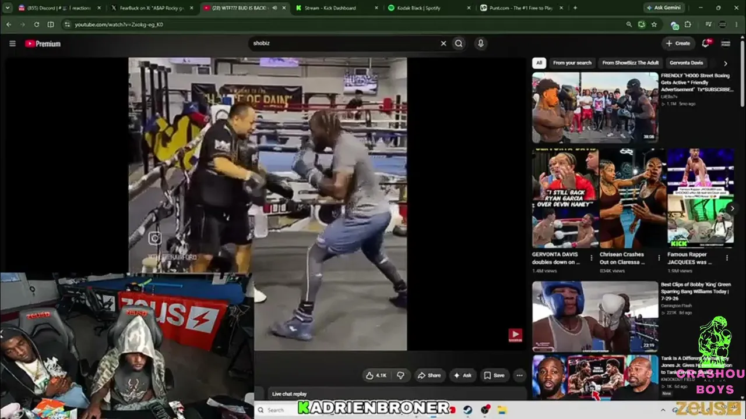Open the address bar zoom magnifier icon
This screenshot has height=419, width=746.
coord(628,24)
